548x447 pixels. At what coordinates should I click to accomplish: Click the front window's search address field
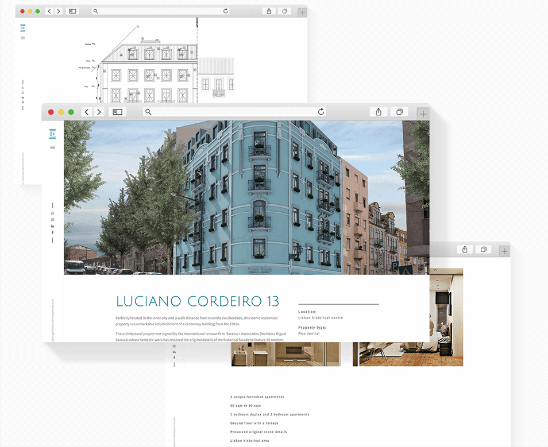point(230,112)
